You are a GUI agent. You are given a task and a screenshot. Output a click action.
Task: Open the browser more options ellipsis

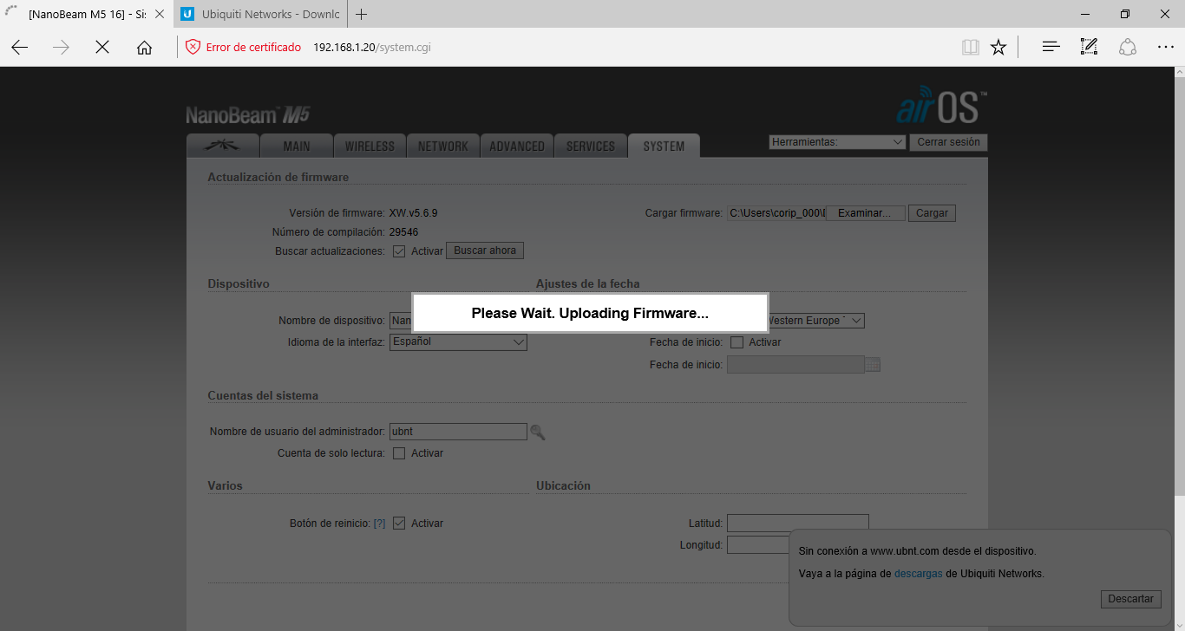(1165, 48)
